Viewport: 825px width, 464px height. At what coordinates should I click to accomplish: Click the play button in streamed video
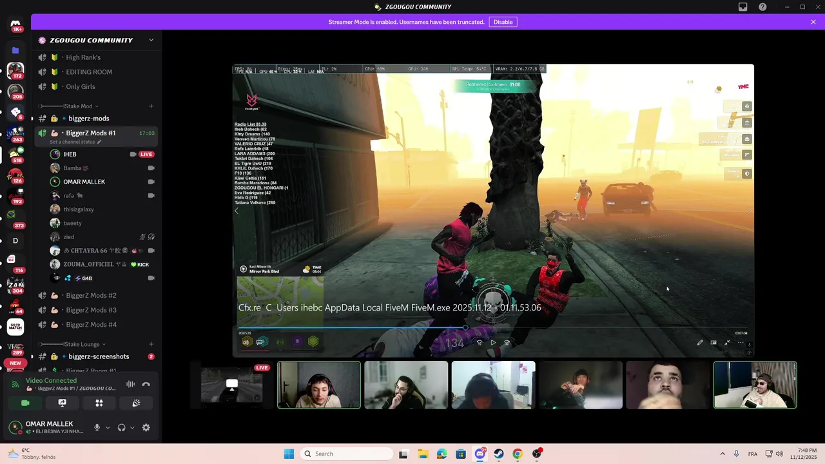493,343
